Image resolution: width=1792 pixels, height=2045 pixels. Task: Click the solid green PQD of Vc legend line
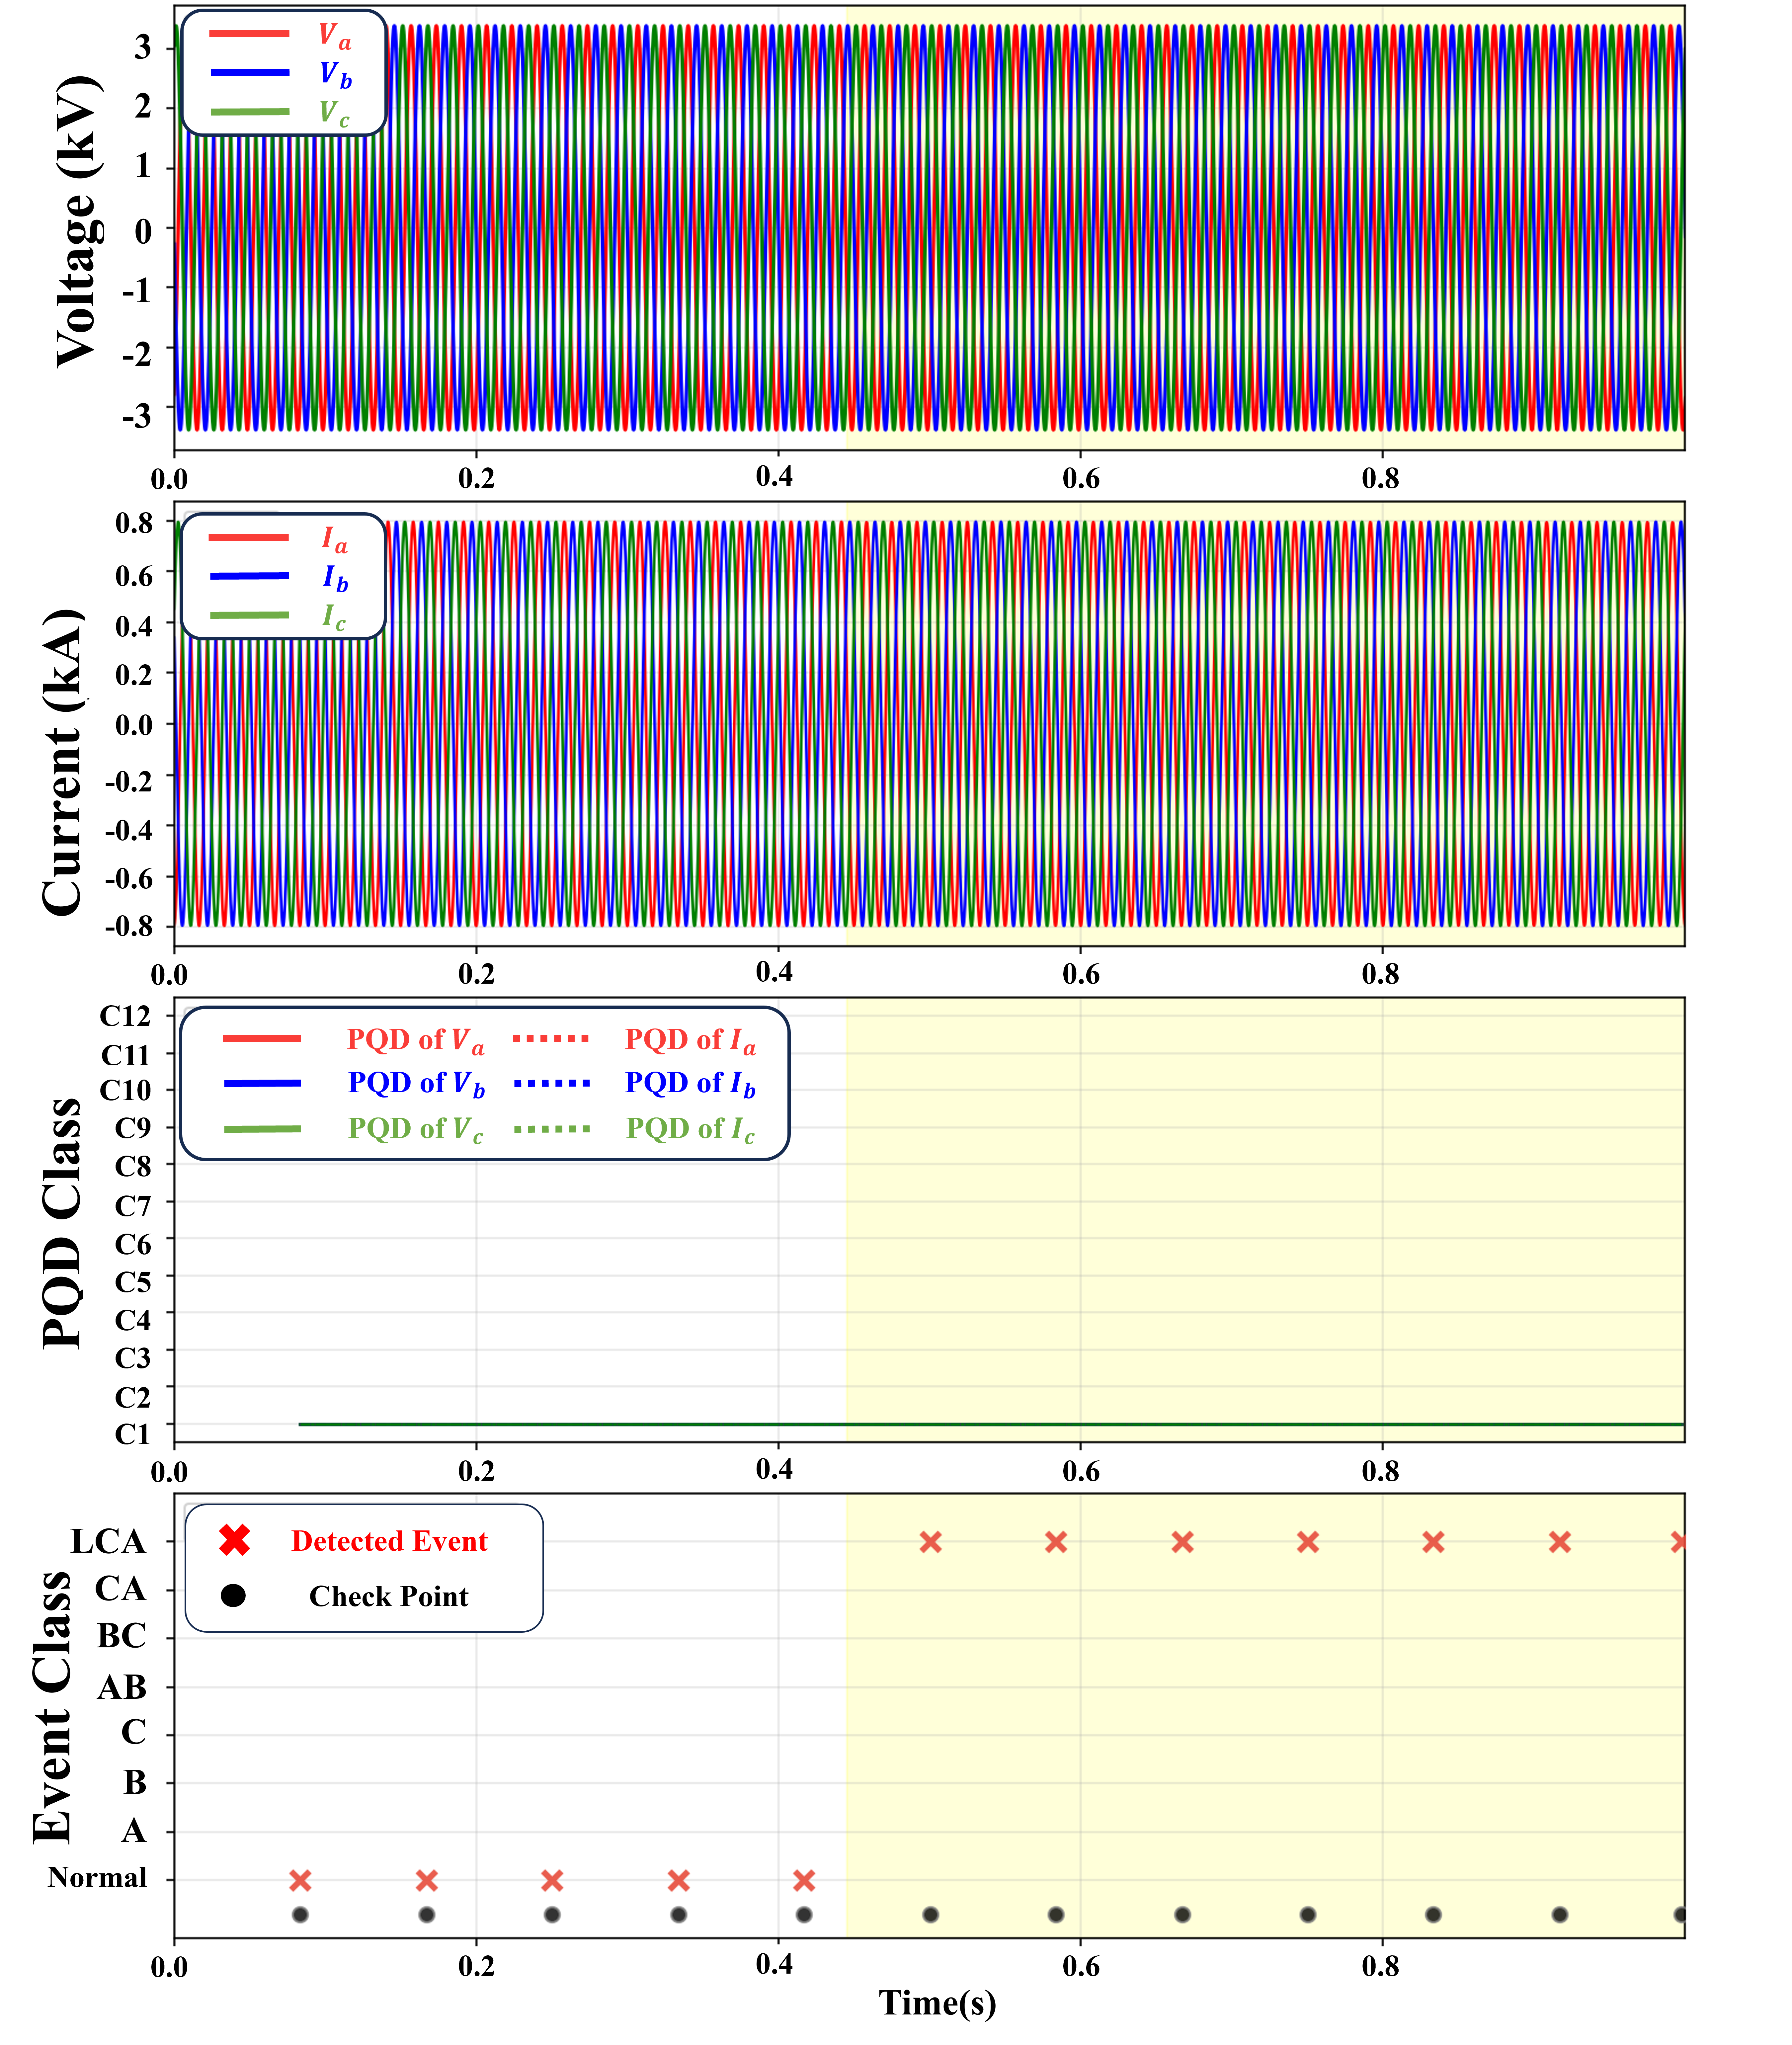[262, 1129]
